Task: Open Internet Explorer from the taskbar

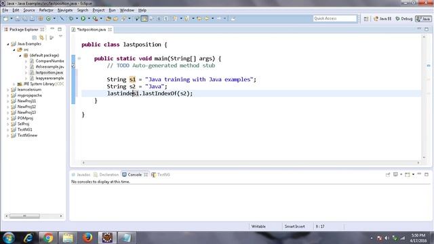Action: tap(28, 238)
